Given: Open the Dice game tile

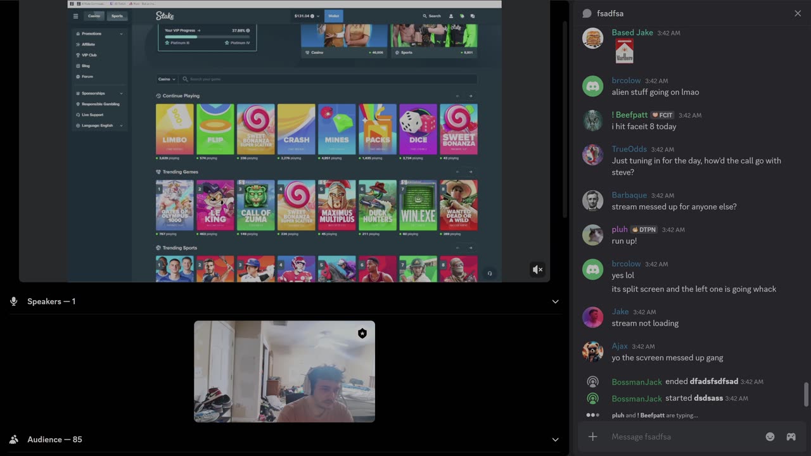Looking at the screenshot, I should 418,129.
